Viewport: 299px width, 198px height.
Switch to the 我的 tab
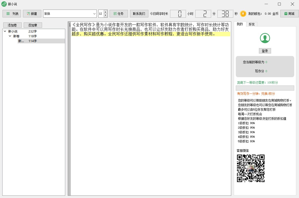pos(240,24)
